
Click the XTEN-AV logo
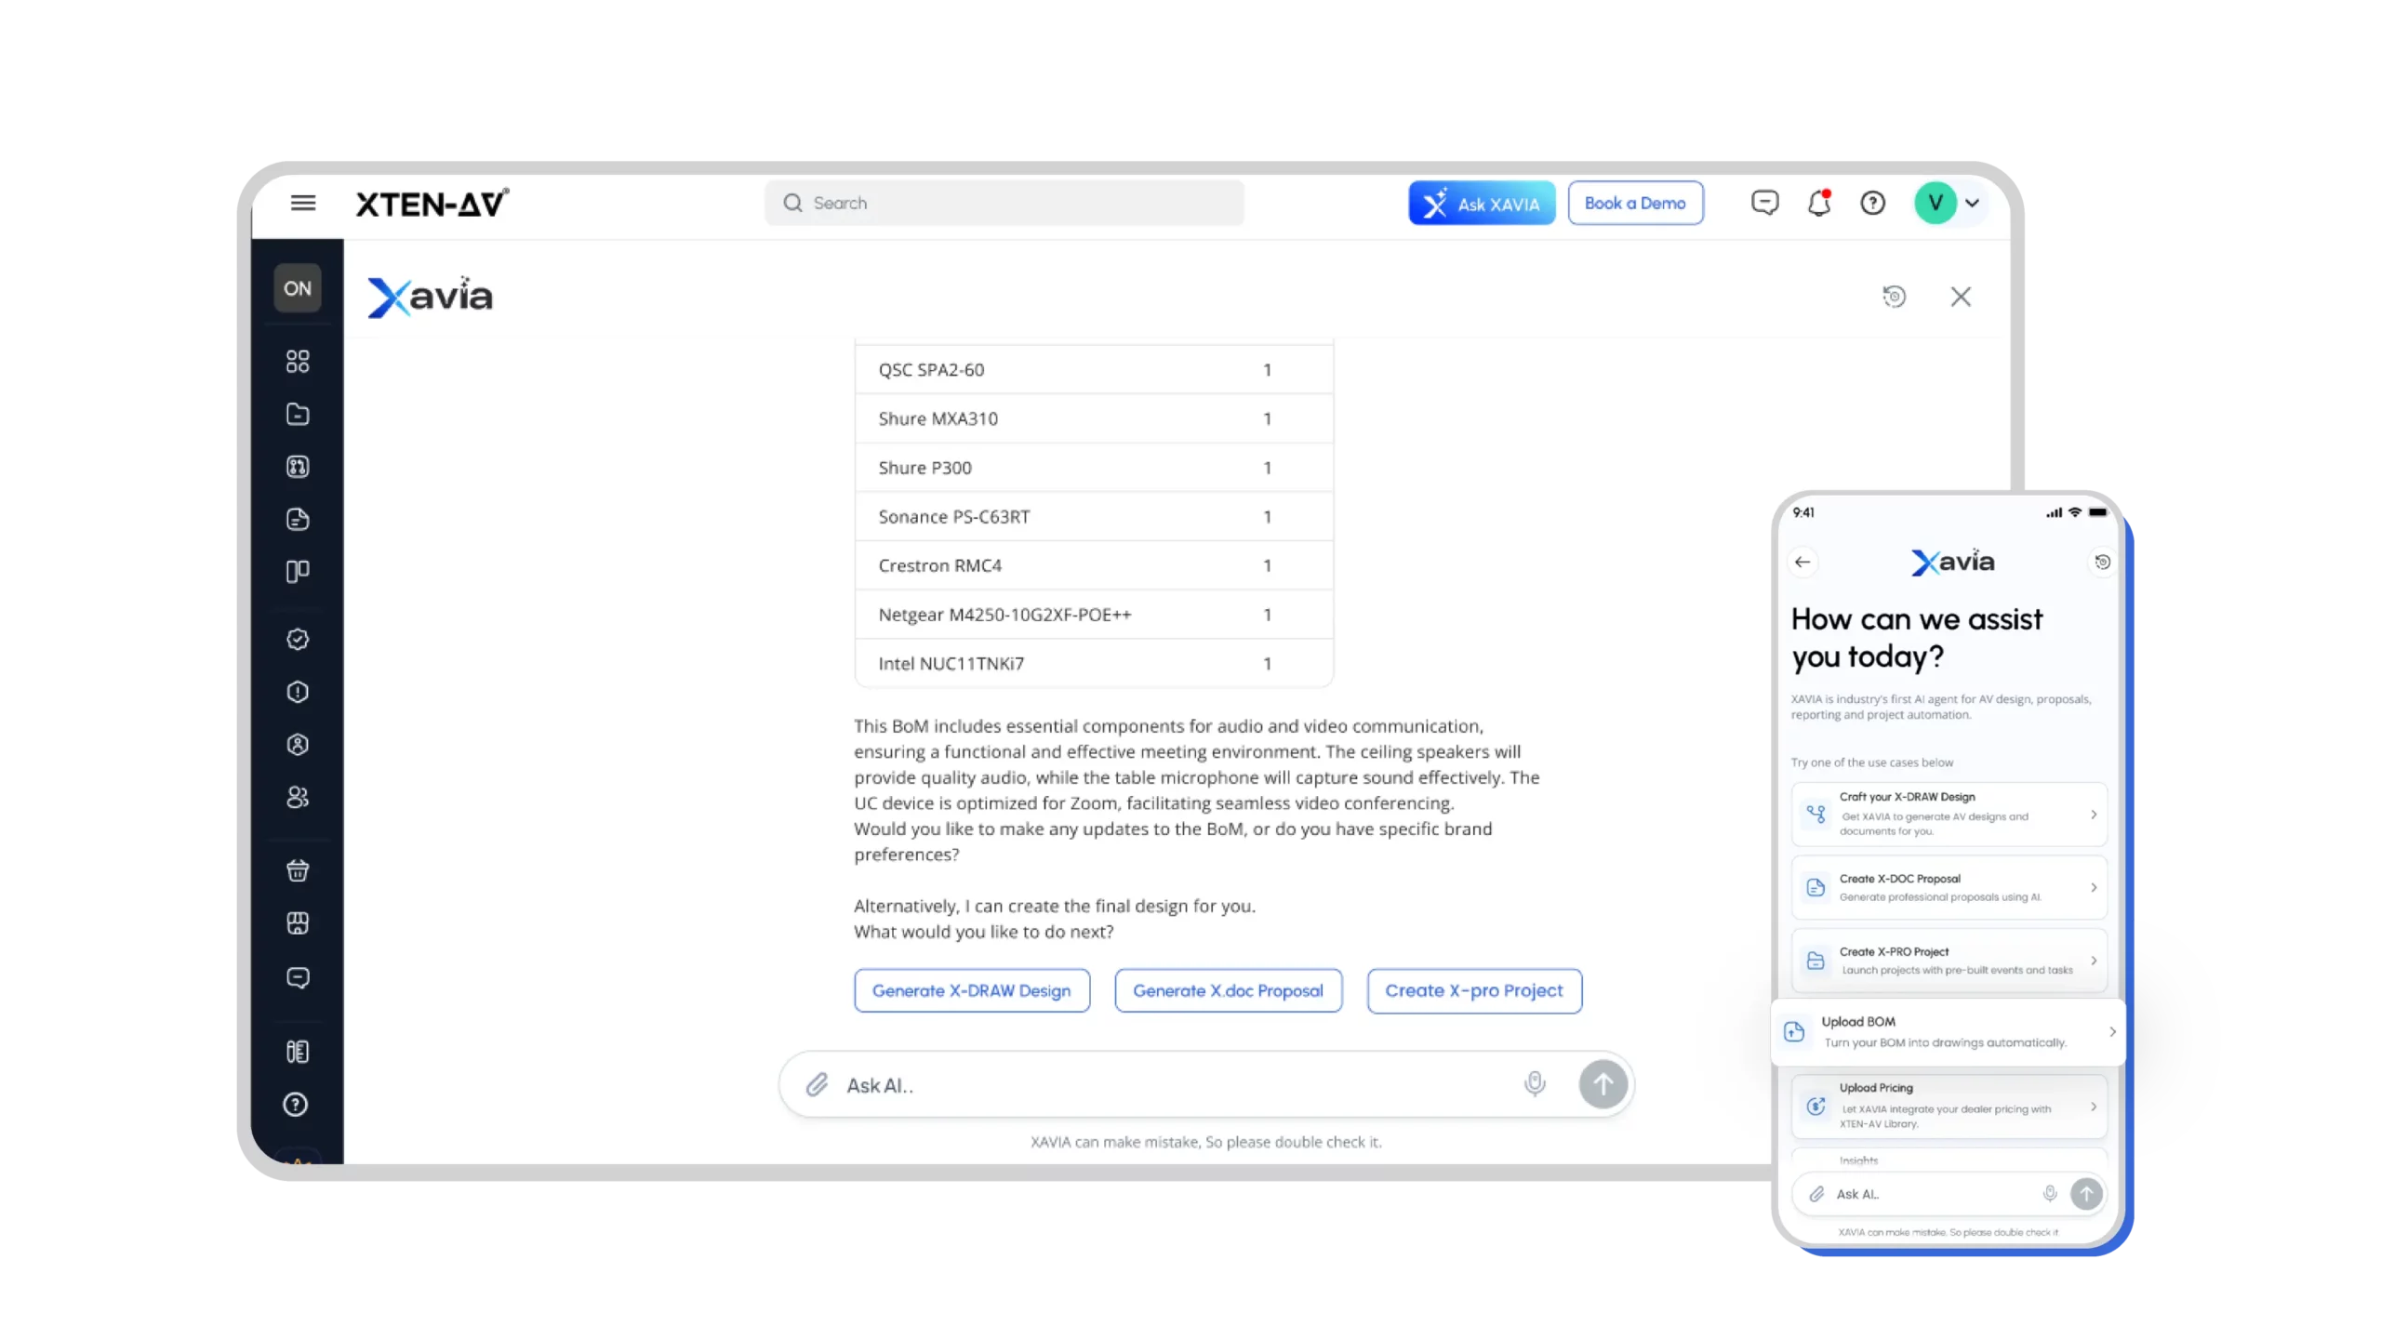click(x=432, y=203)
